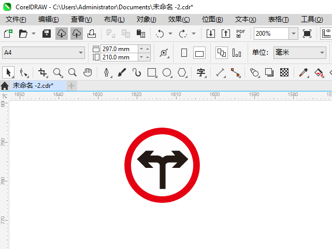Click the Import icon
This screenshot has width=332, height=249.
pyautogui.click(x=211, y=34)
